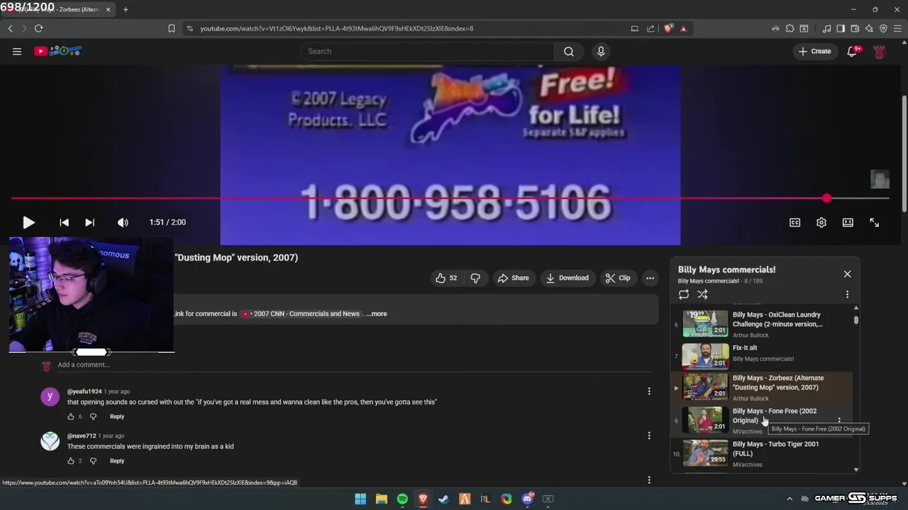Open Brave Wallet icon
The height and width of the screenshot is (510, 908).
[x=855, y=28]
